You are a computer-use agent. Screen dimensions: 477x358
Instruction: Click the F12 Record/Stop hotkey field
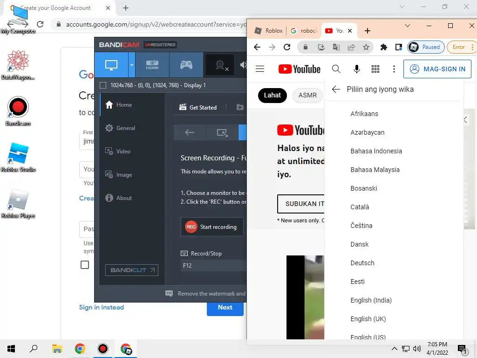(213, 265)
